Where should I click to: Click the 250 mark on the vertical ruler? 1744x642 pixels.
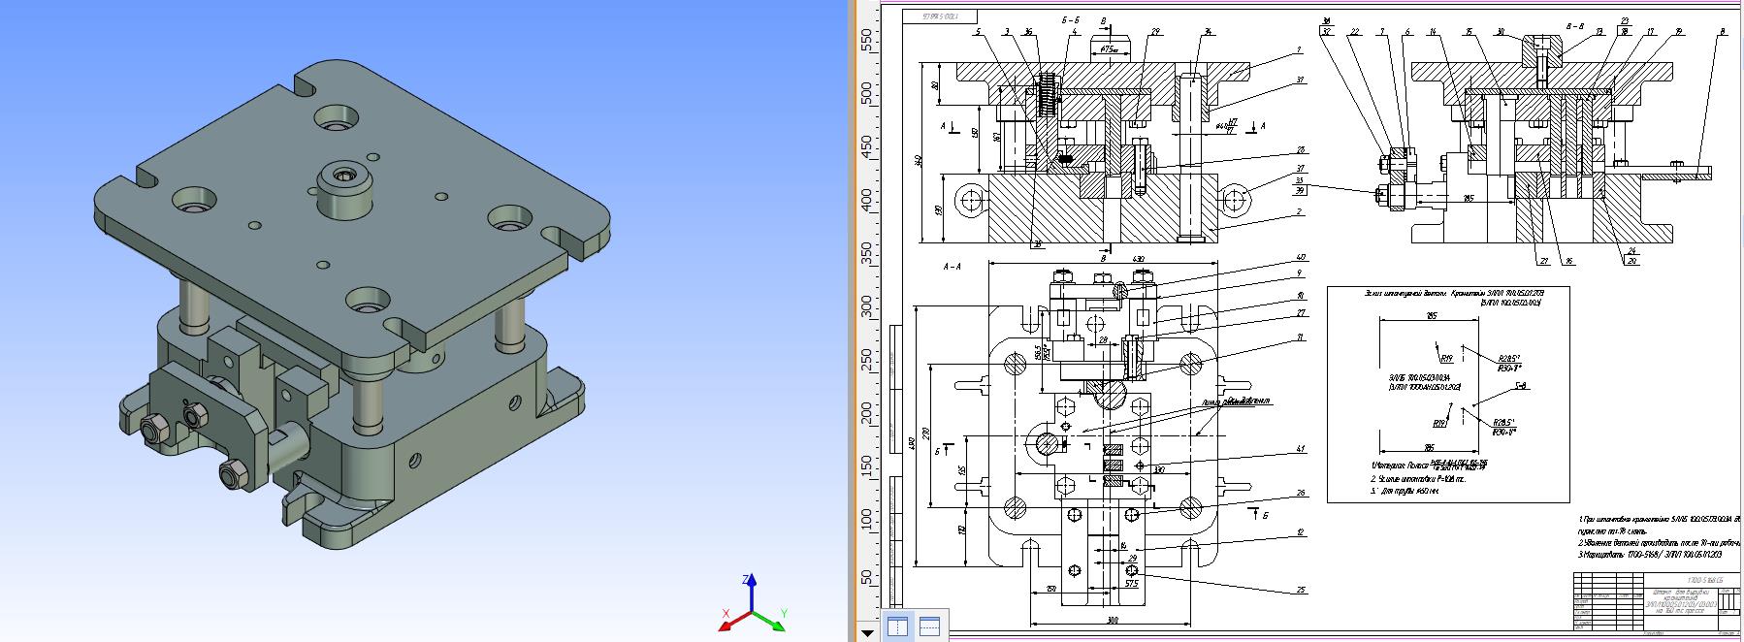[868, 361]
